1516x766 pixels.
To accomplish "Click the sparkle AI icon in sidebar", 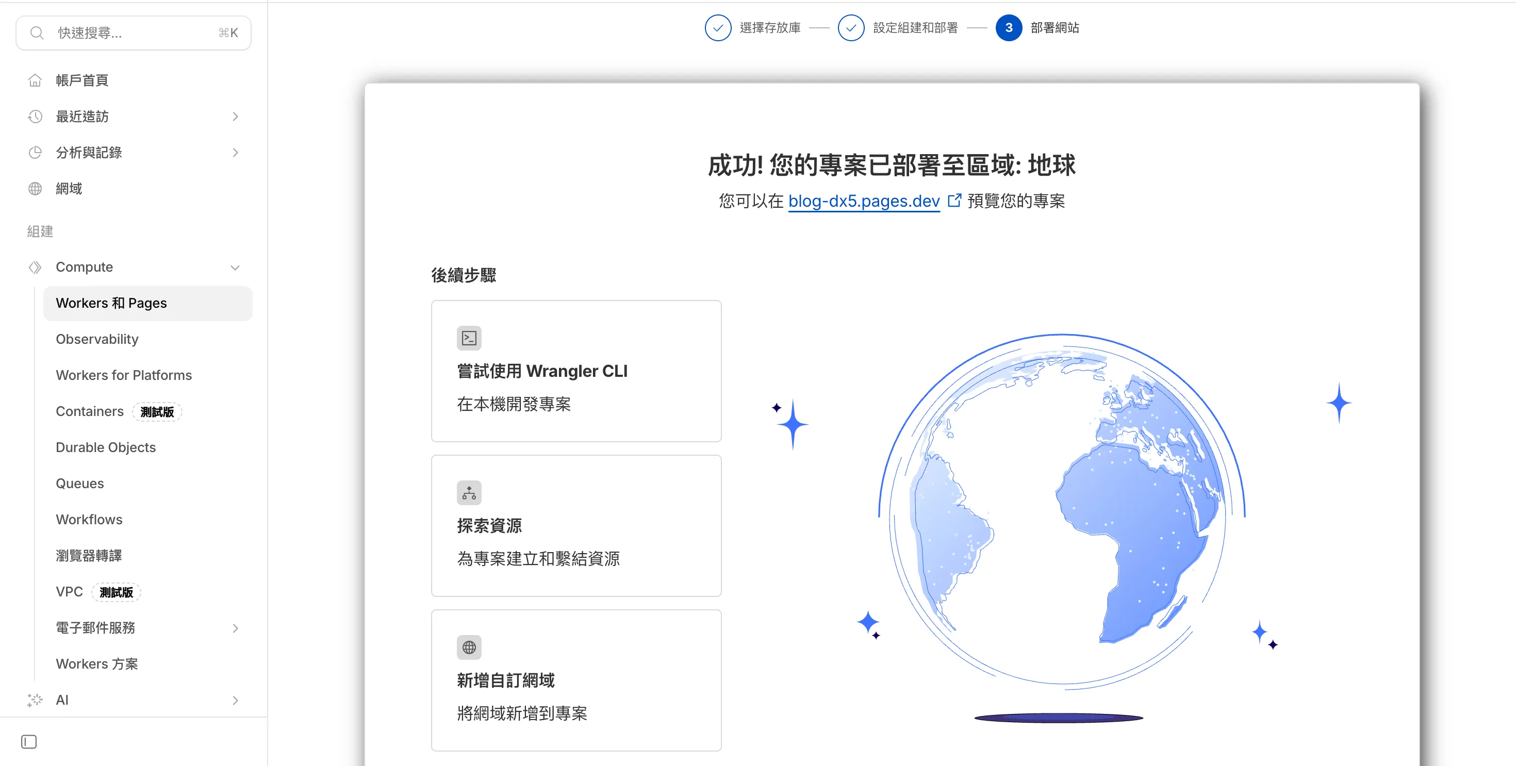I will pyautogui.click(x=35, y=700).
